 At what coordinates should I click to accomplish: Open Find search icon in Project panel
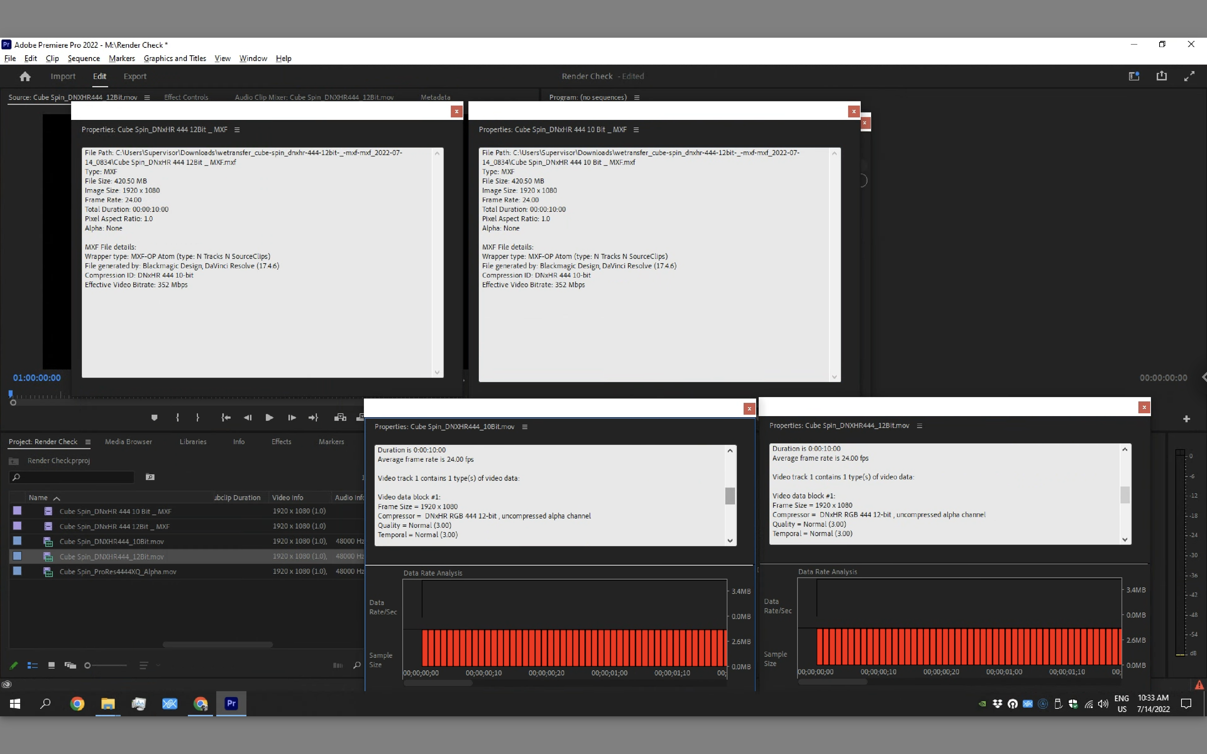357,665
